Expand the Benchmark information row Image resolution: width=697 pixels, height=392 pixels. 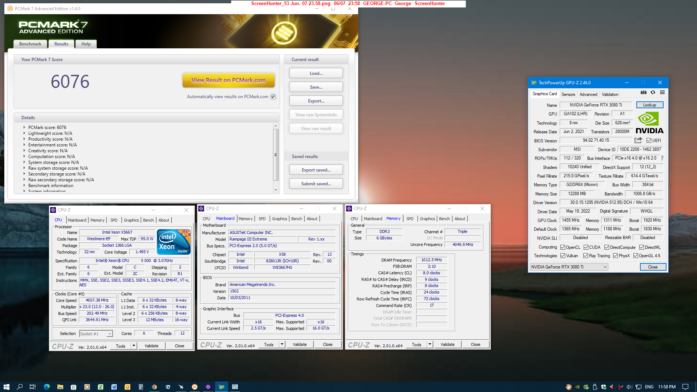pos(24,186)
